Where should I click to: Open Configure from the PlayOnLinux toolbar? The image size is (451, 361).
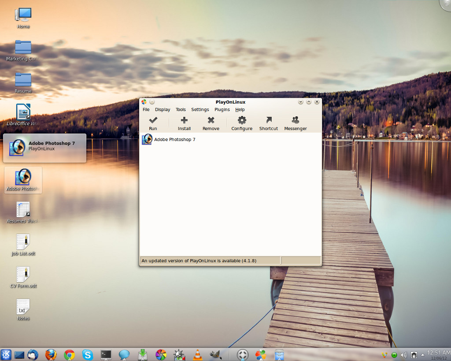[242, 123]
